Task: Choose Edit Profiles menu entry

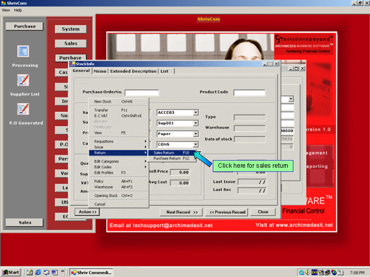Action: pos(118,172)
